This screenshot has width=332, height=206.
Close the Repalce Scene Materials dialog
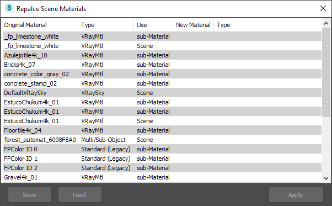pos(323,8)
